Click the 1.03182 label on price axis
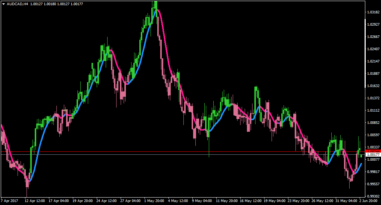The width and height of the screenshot is (381, 205). [373, 12]
